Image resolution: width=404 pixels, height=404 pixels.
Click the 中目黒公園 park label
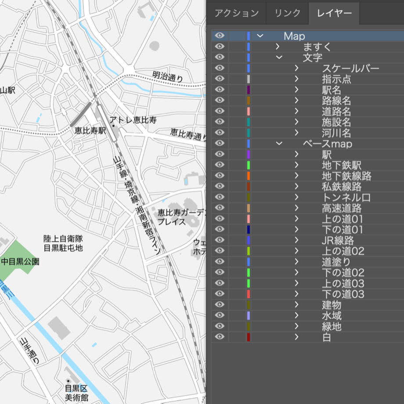click(x=20, y=262)
